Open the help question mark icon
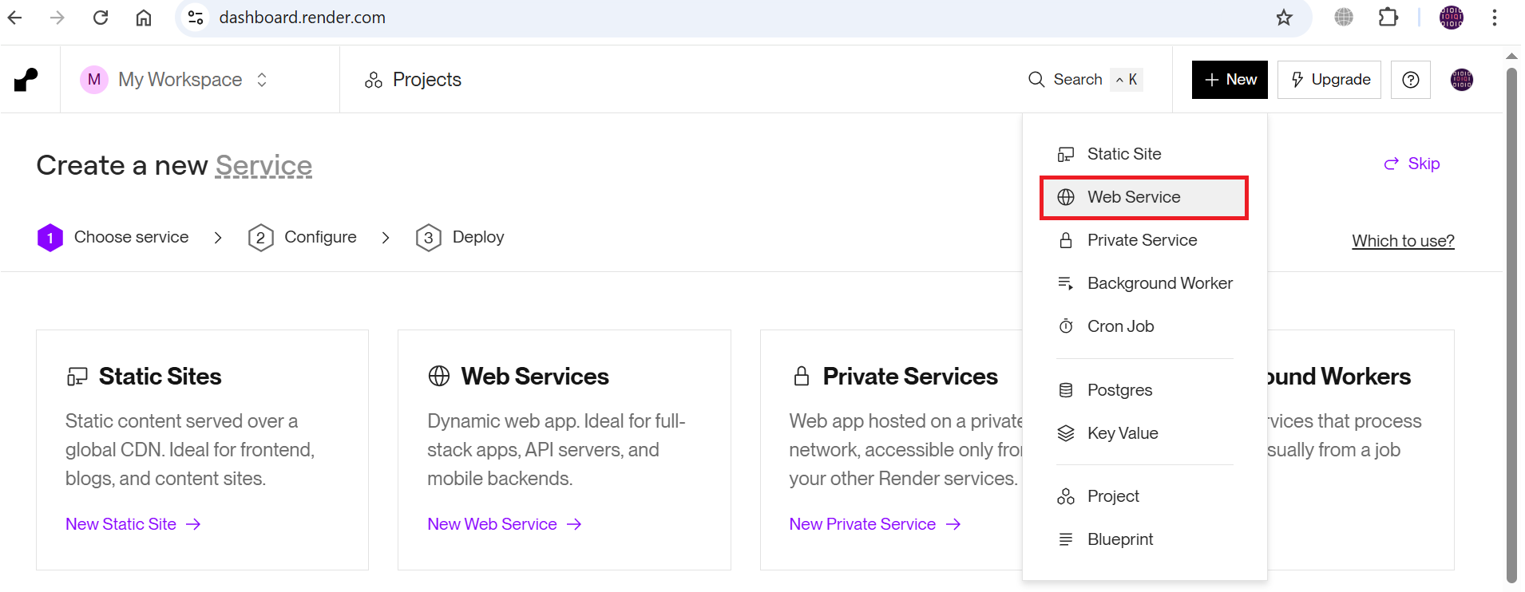1525x592 pixels. 1410,80
